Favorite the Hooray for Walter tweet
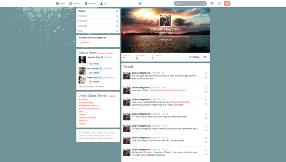The width and height of the screenshot is (286, 162). tap(206, 88)
